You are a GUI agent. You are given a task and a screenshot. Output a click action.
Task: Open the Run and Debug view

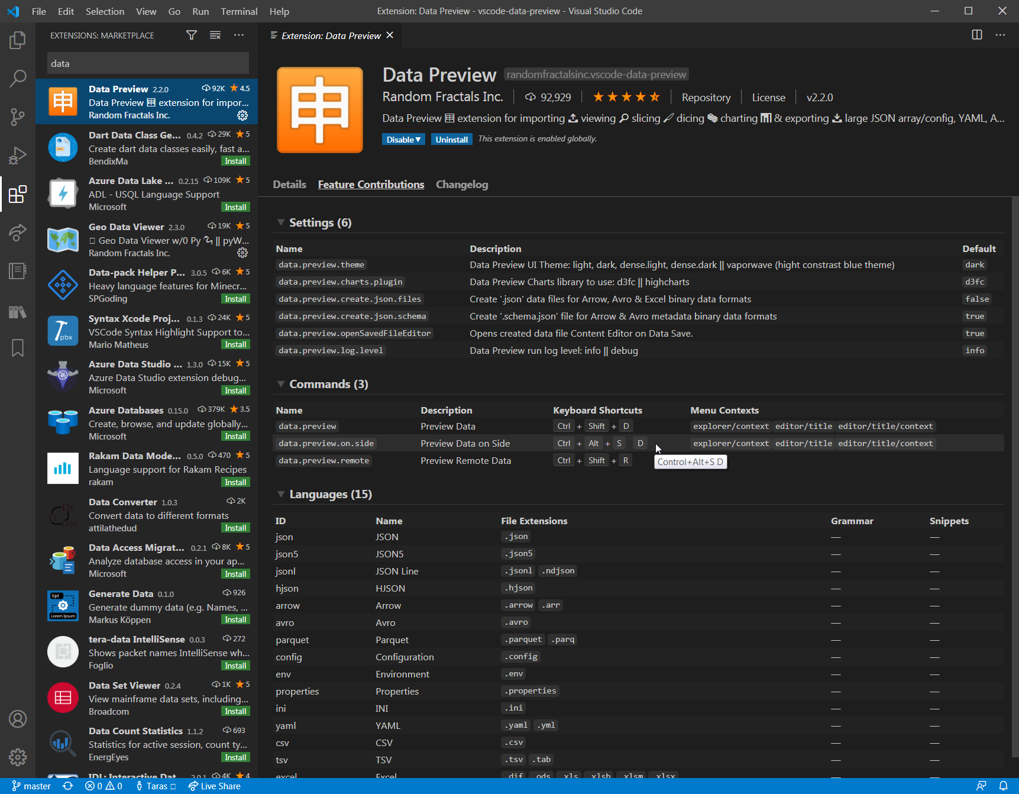point(18,156)
